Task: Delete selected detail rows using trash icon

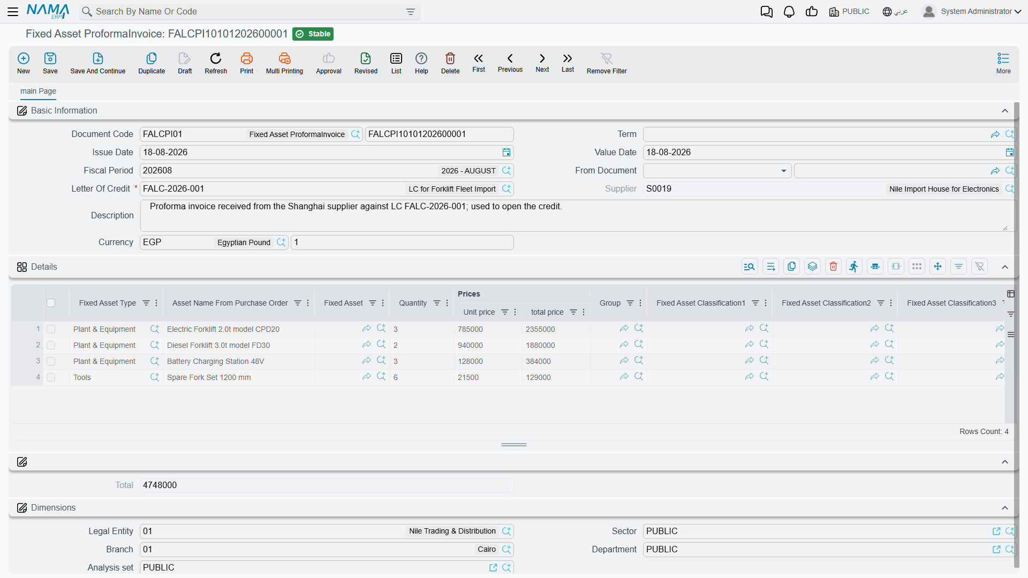Action: [834, 267]
